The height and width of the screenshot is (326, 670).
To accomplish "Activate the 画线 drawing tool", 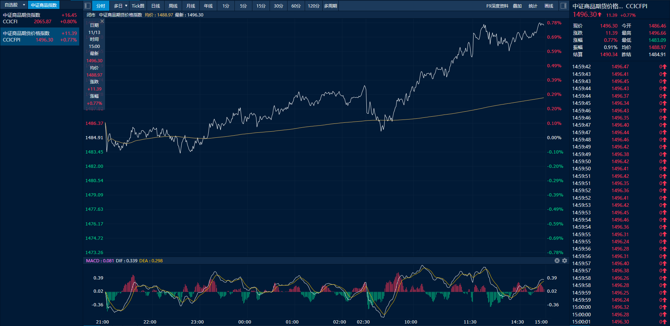I will pyautogui.click(x=549, y=6).
